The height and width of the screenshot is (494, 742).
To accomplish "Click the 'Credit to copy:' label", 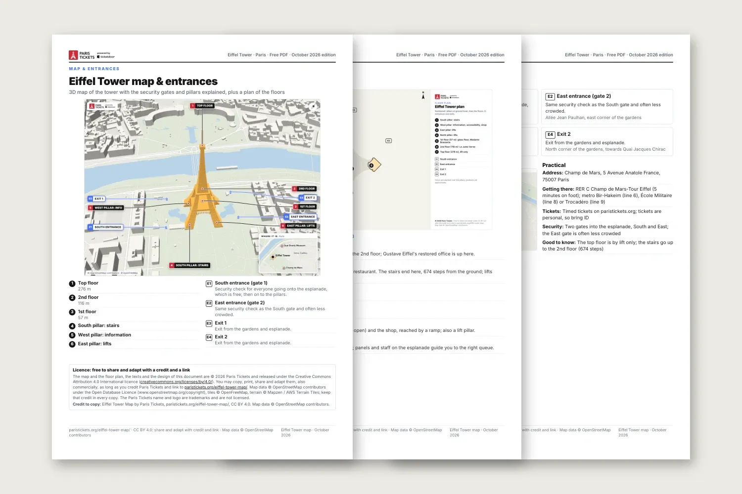I will click(x=87, y=405).
